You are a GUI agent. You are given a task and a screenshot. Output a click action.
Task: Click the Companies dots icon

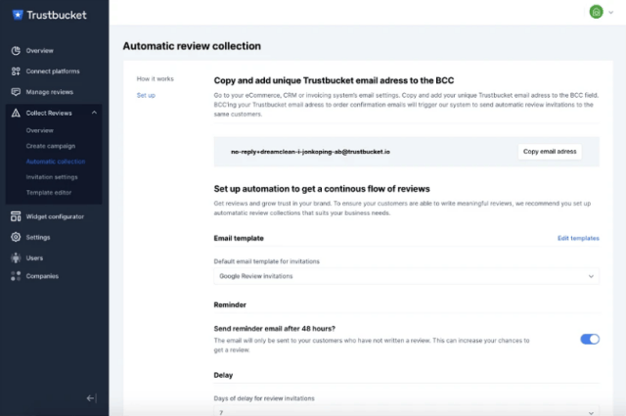pyautogui.click(x=16, y=276)
